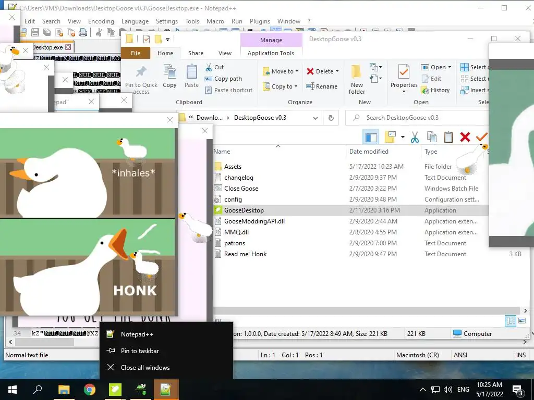Click red X delete icon above file list
Screen dimensions: 534x400
(465, 137)
